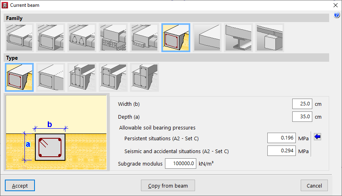The image size is (342, 196).
Task: Select the timber beam family icon
Action: 270,38
